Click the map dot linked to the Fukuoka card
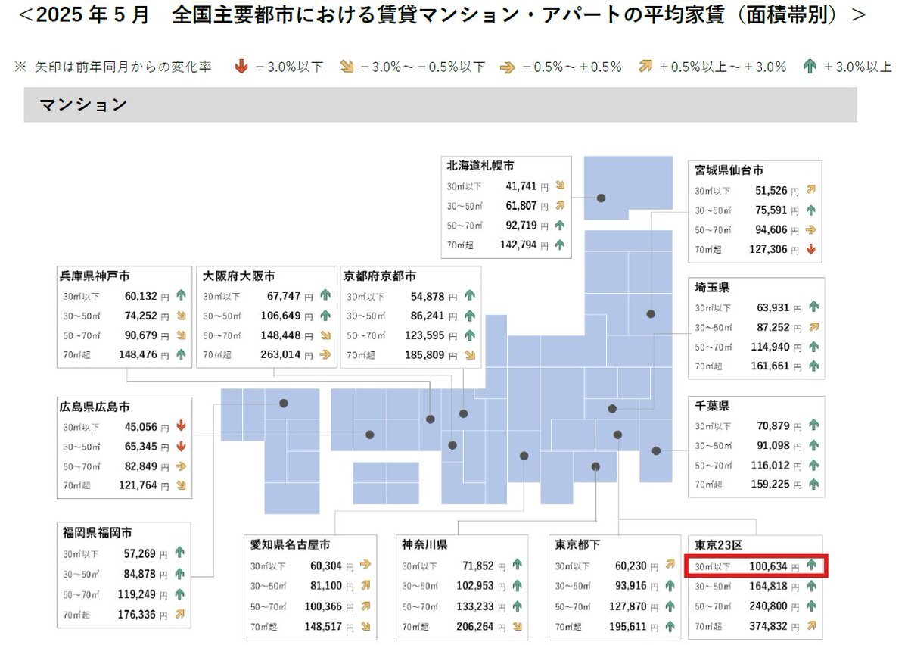 [284, 404]
